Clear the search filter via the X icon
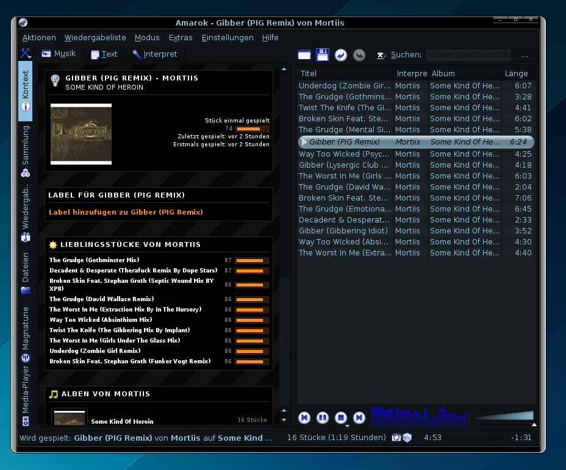566x470 pixels. (x=381, y=55)
